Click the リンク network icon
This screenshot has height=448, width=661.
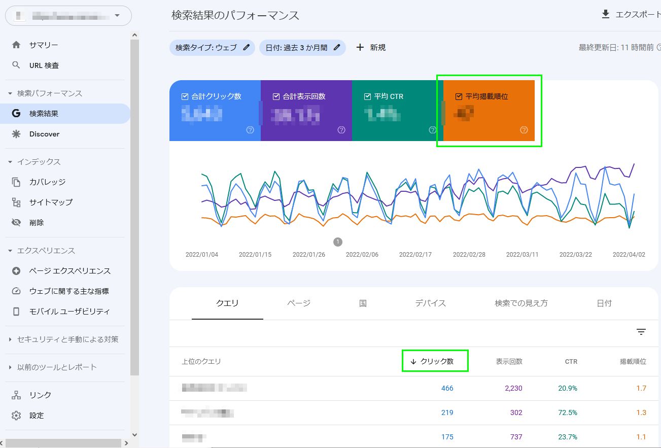tap(16, 395)
